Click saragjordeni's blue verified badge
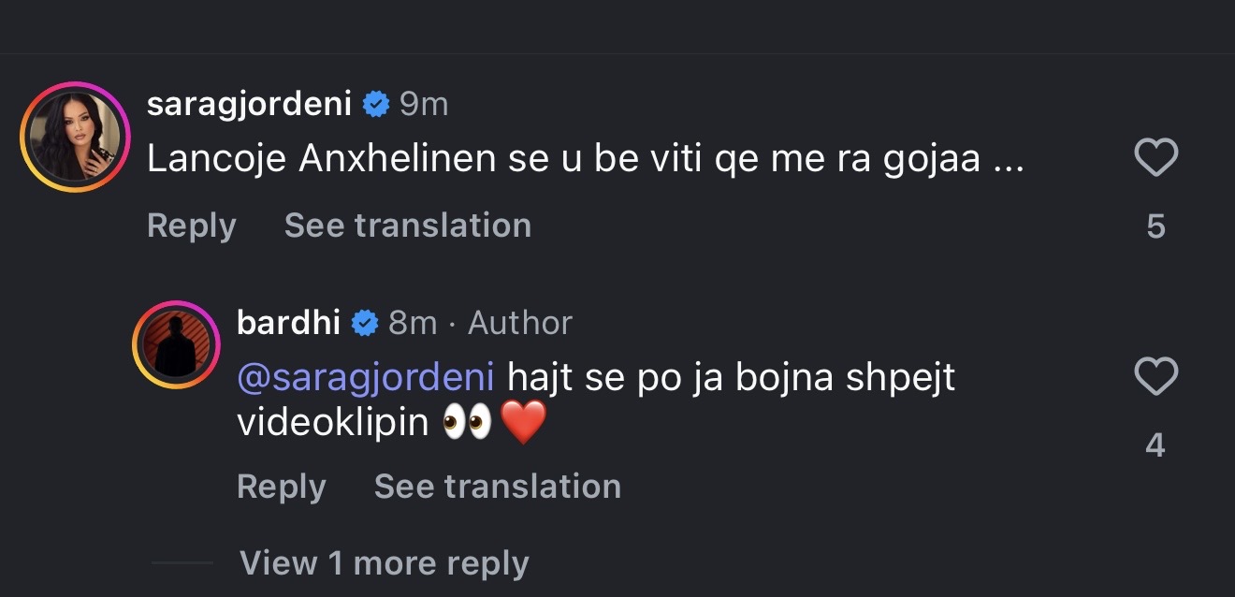1235x597 pixels. [x=375, y=105]
